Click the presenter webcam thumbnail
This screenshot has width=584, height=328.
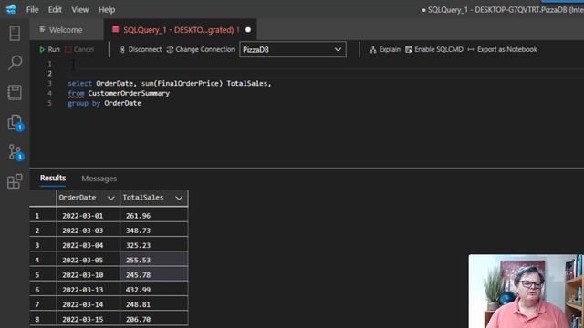(526, 292)
